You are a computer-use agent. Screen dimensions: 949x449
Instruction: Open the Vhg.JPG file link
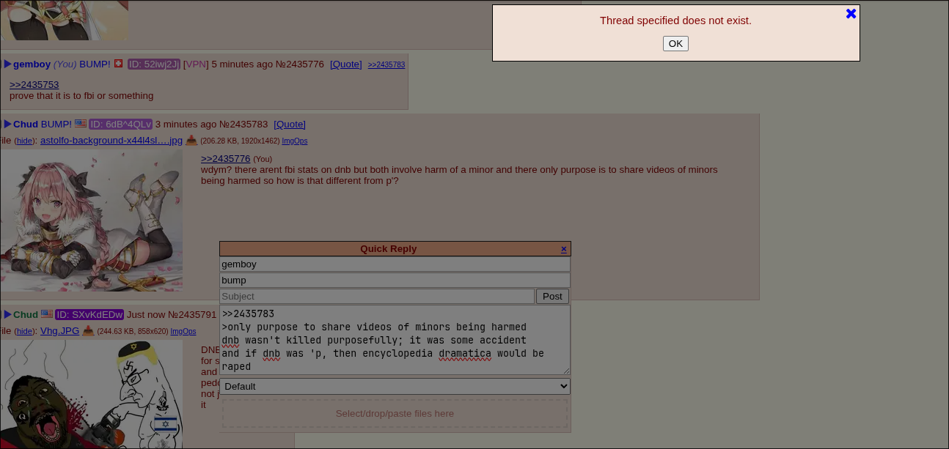coord(60,330)
